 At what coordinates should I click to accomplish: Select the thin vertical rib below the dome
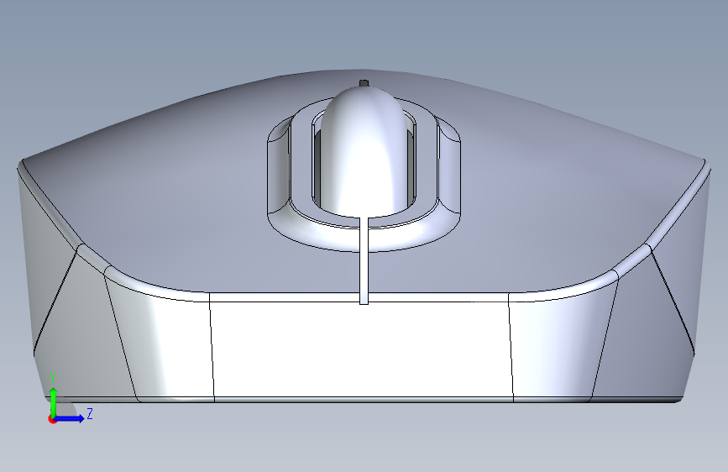[x=364, y=261]
